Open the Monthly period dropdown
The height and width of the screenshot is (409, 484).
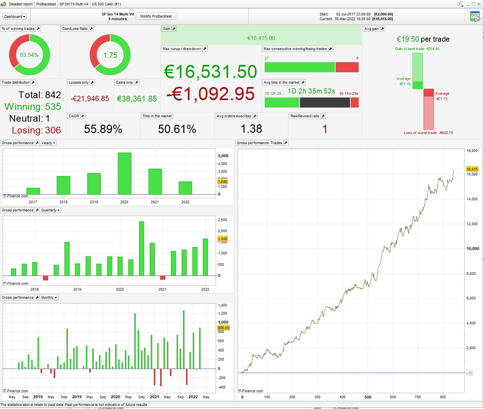[49, 297]
